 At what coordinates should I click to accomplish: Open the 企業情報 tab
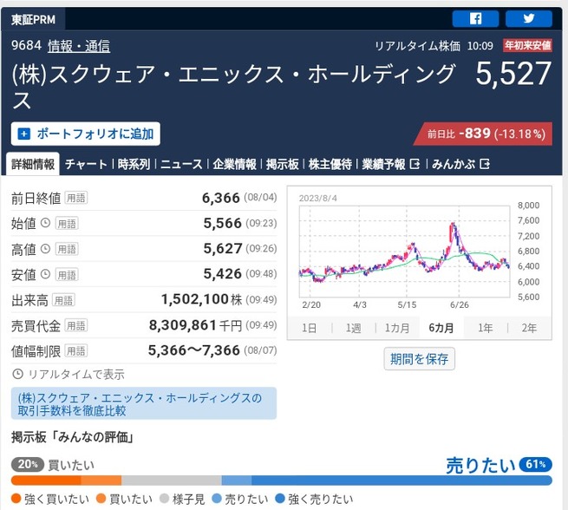(x=234, y=165)
